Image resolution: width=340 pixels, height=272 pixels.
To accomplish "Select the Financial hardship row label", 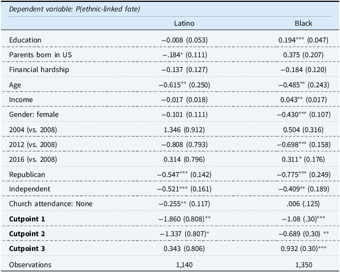I will pyautogui.click(x=39, y=70).
